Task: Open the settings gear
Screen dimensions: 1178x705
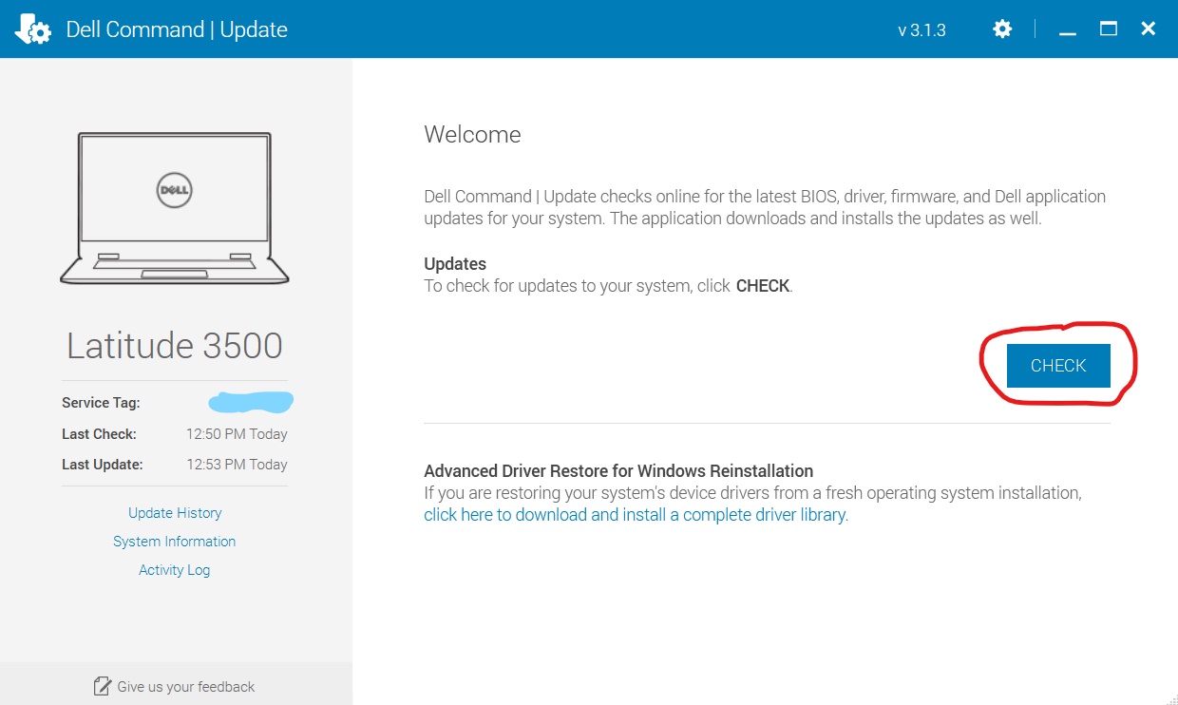Action: click(1002, 29)
